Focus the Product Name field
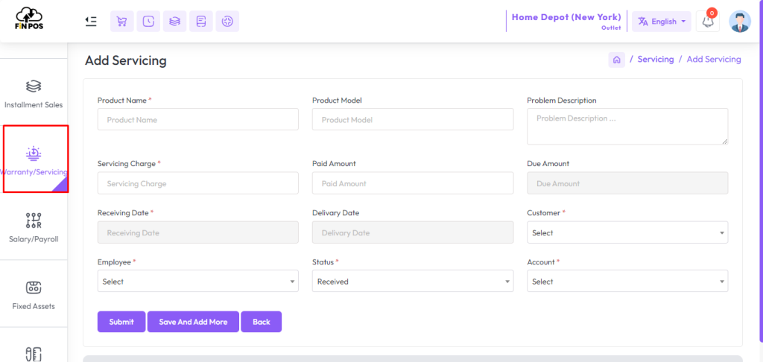The height and width of the screenshot is (362, 763). (x=198, y=119)
